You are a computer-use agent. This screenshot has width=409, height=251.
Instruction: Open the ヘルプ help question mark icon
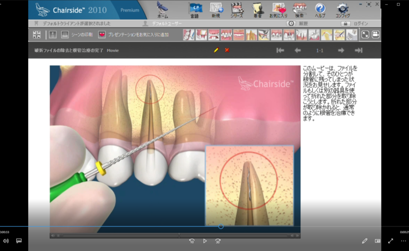tap(320, 10)
